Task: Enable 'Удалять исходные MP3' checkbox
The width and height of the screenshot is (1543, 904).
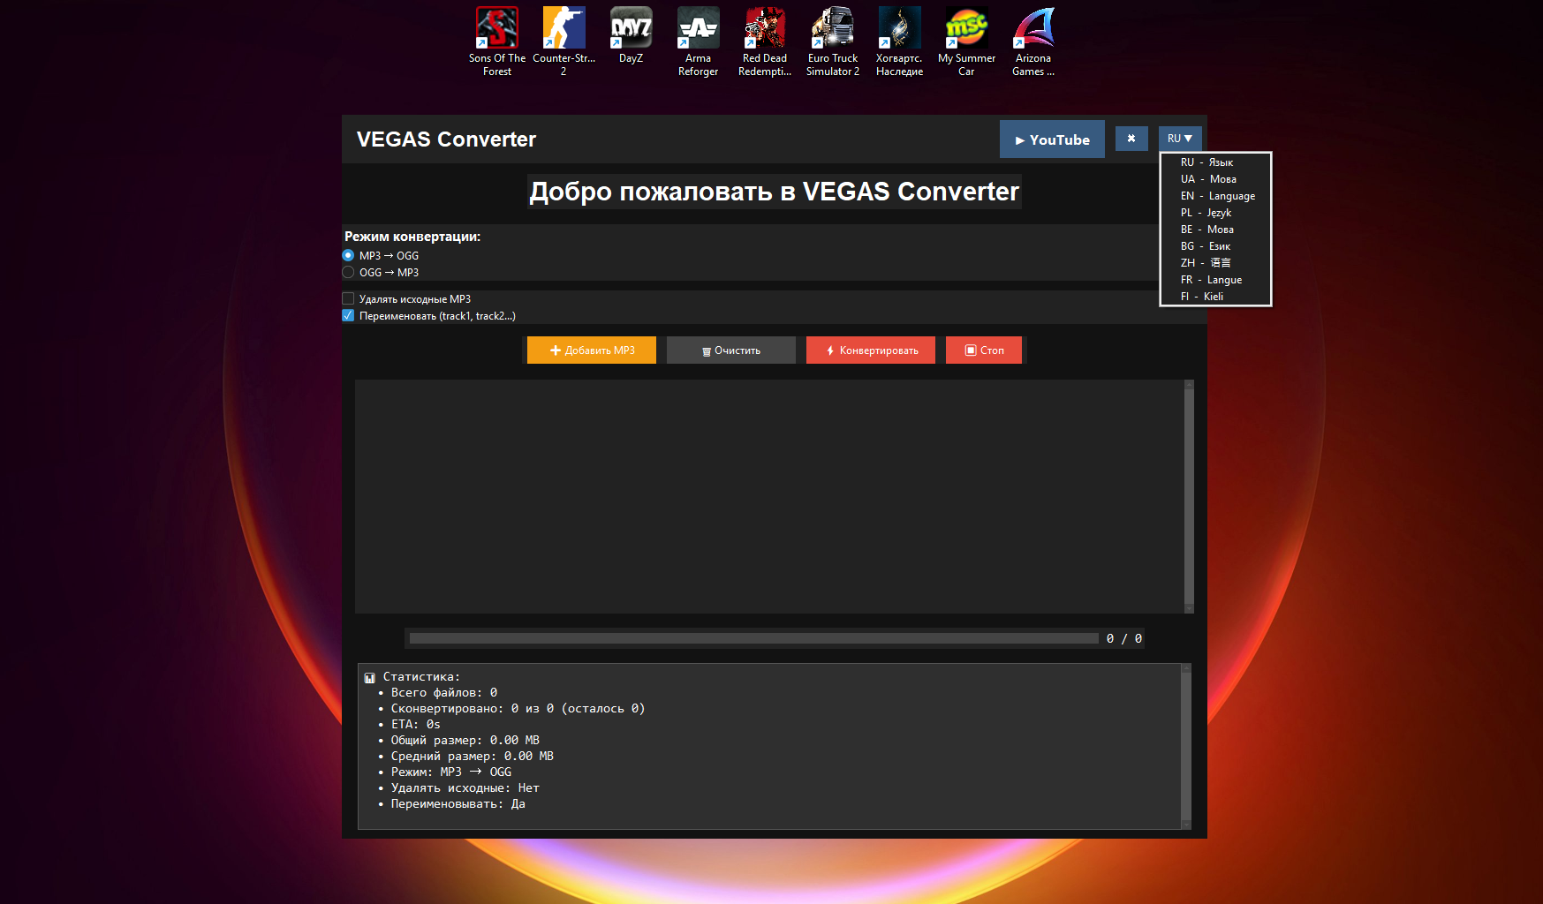Action: pyautogui.click(x=348, y=298)
